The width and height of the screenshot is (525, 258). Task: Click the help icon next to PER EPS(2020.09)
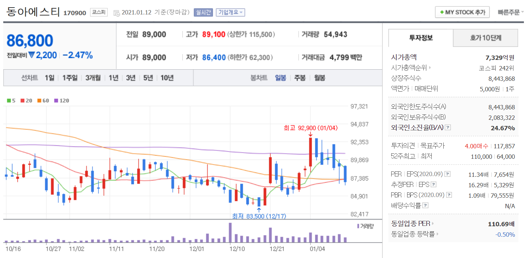(448, 174)
